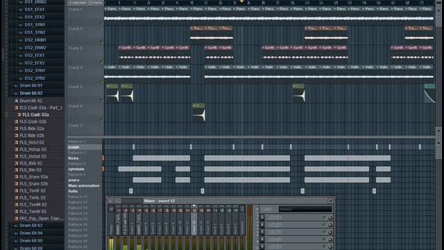This screenshot has width=444, height=250.
Task: Click the sample icon beside FLS Ride 02a
Action: coord(16,128)
